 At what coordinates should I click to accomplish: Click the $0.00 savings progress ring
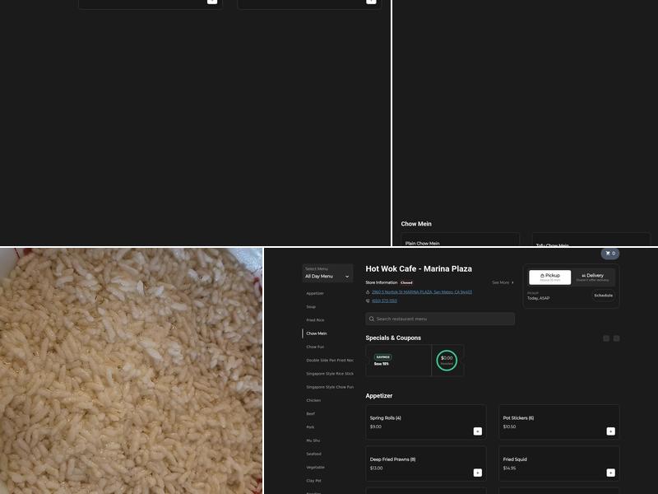447,360
